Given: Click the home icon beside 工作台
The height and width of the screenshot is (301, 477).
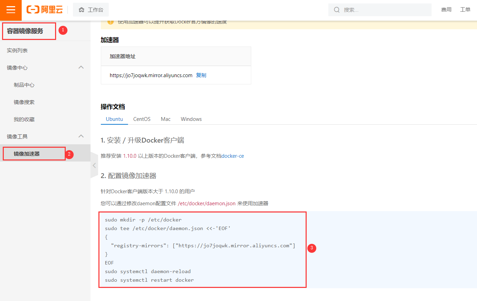Looking at the screenshot, I should [82, 10].
